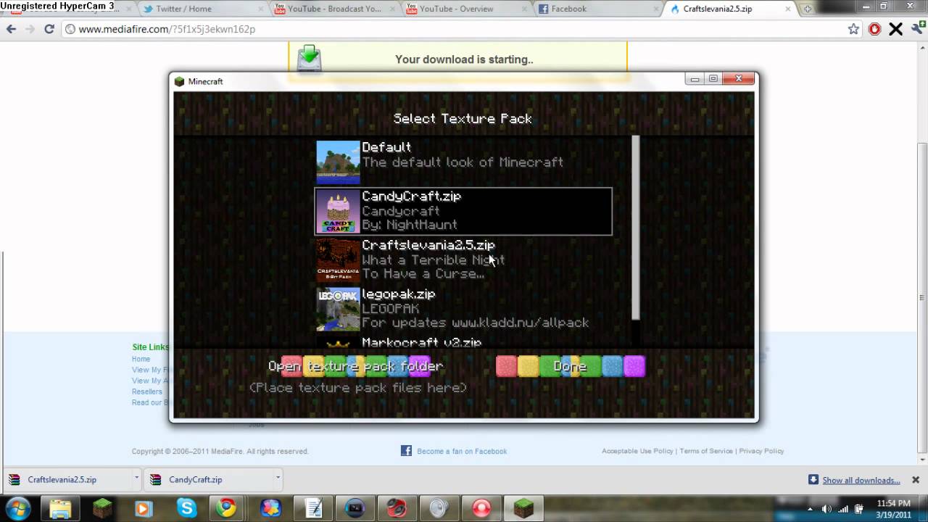Image resolution: width=928 pixels, height=522 pixels.
Task: Open a new browser tab
Action: (x=807, y=9)
